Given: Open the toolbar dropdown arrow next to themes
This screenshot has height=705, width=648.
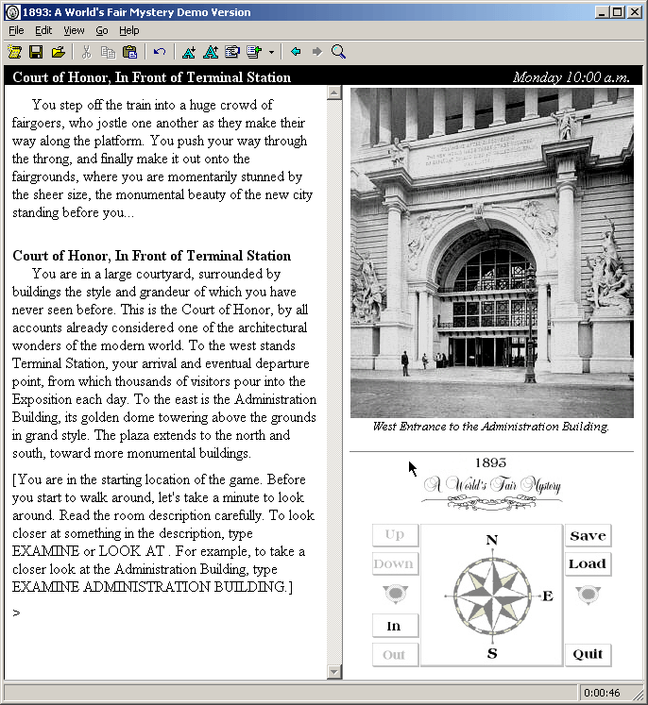Looking at the screenshot, I should [271, 52].
